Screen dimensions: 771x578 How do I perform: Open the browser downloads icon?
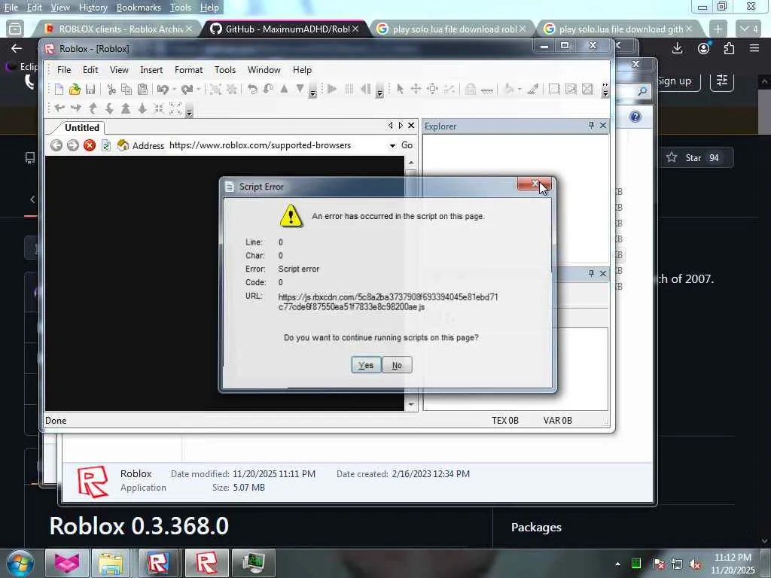[x=677, y=48]
